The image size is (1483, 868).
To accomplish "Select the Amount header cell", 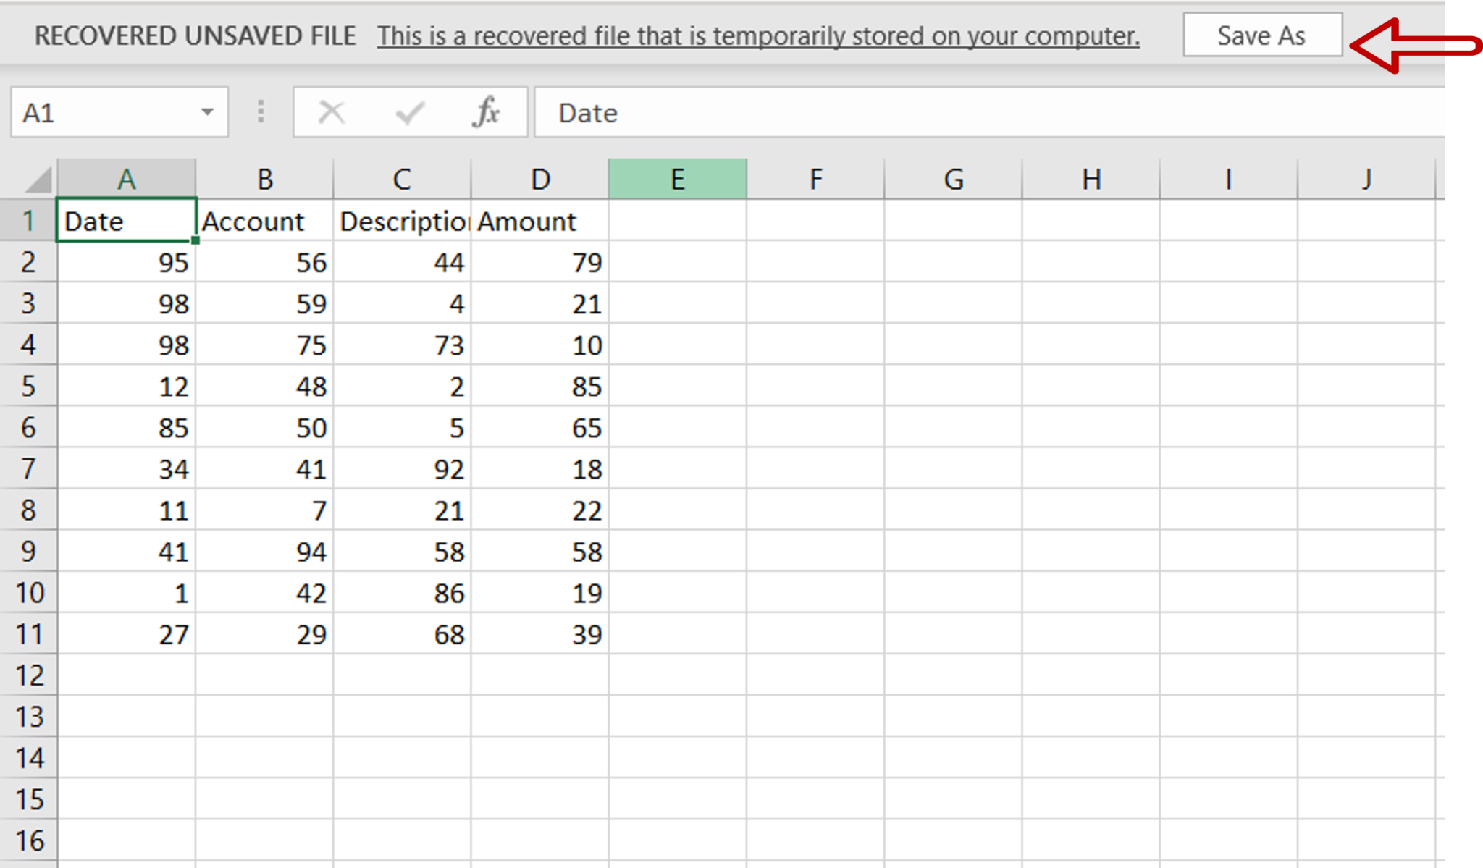I will [x=539, y=221].
